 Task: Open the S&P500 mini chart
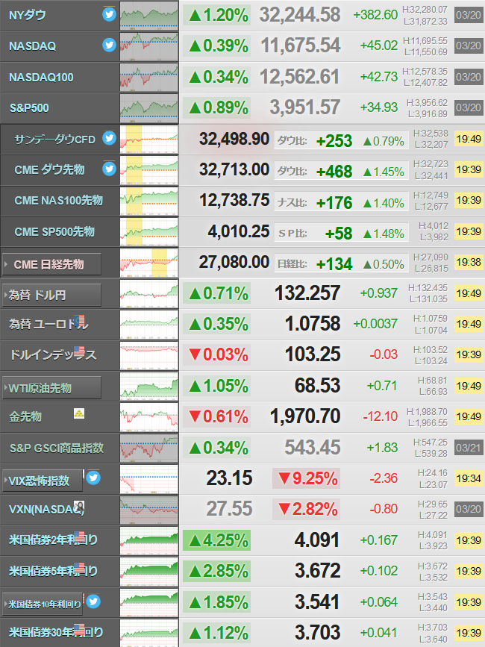(x=149, y=108)
